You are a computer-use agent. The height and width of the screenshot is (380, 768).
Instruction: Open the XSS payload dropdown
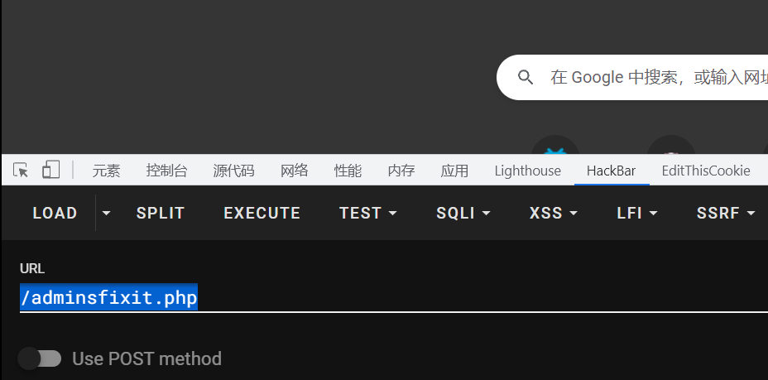coord(554,213)
